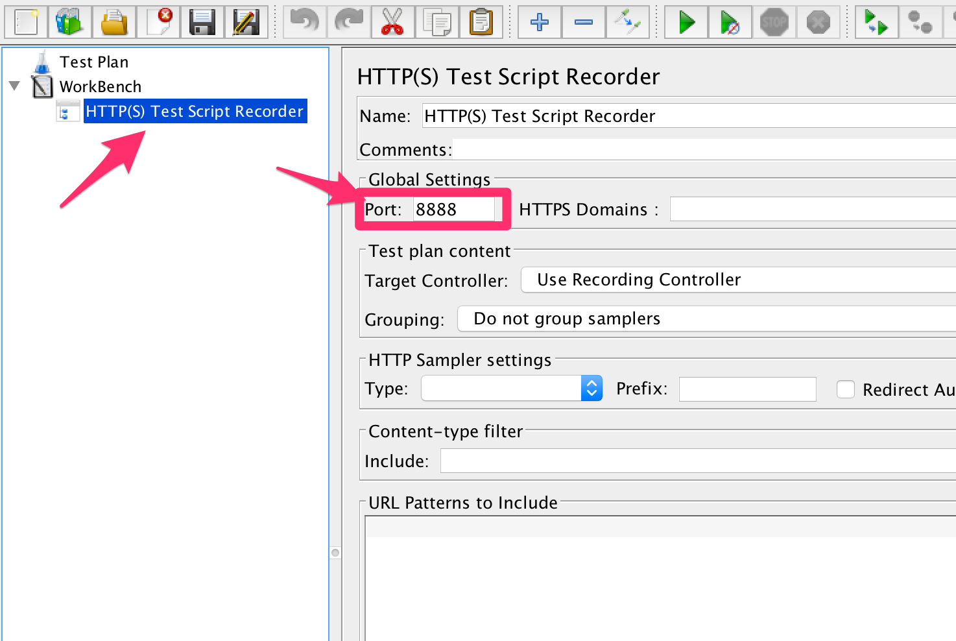Paste element with clipboard Paste icon

click(481, 21)
